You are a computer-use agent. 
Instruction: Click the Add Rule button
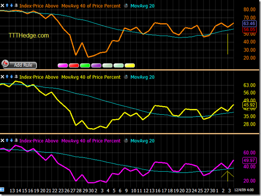pyautogui.click(x=23, y=65)
